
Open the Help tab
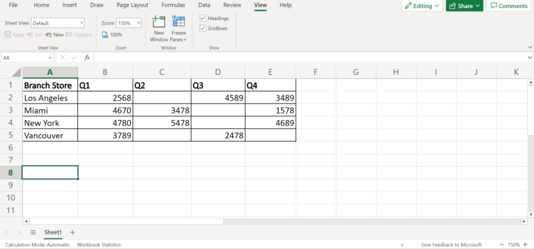tap(286, 5)
